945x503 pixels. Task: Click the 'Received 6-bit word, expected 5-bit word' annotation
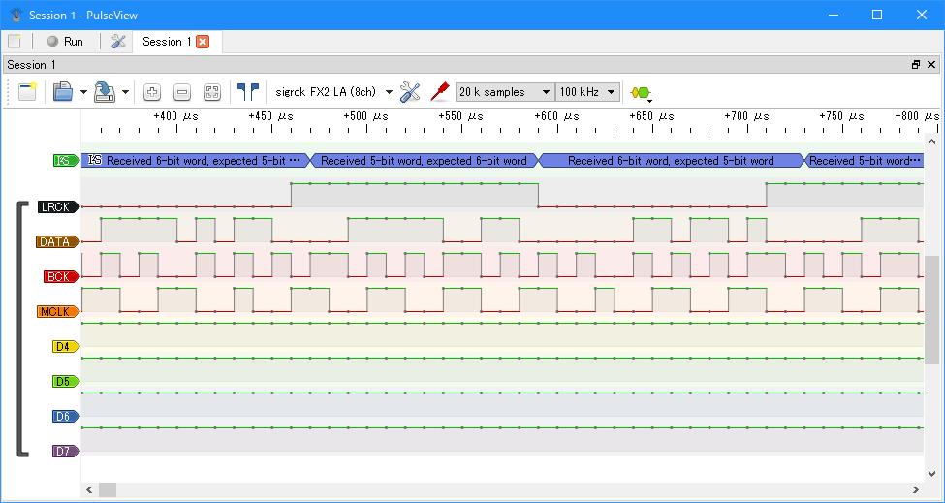(x=671, y=161)
